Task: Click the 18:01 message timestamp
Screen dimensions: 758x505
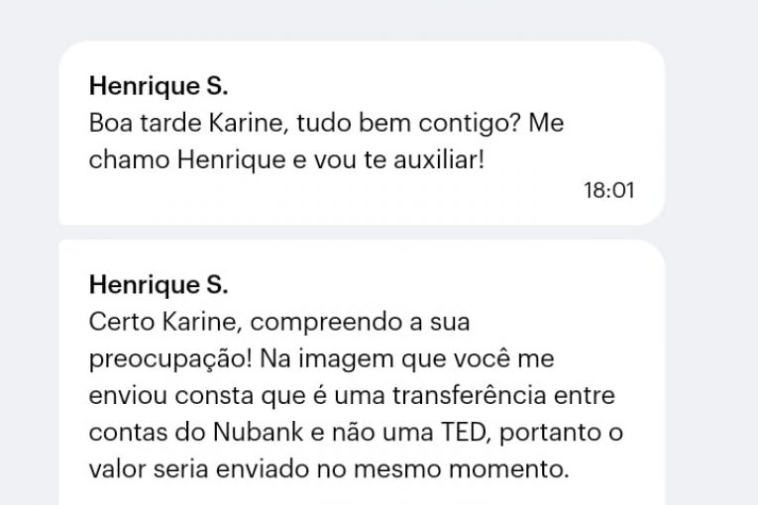Action: (x=608, y=190)
